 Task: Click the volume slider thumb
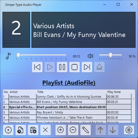click(x=110, y=55)
